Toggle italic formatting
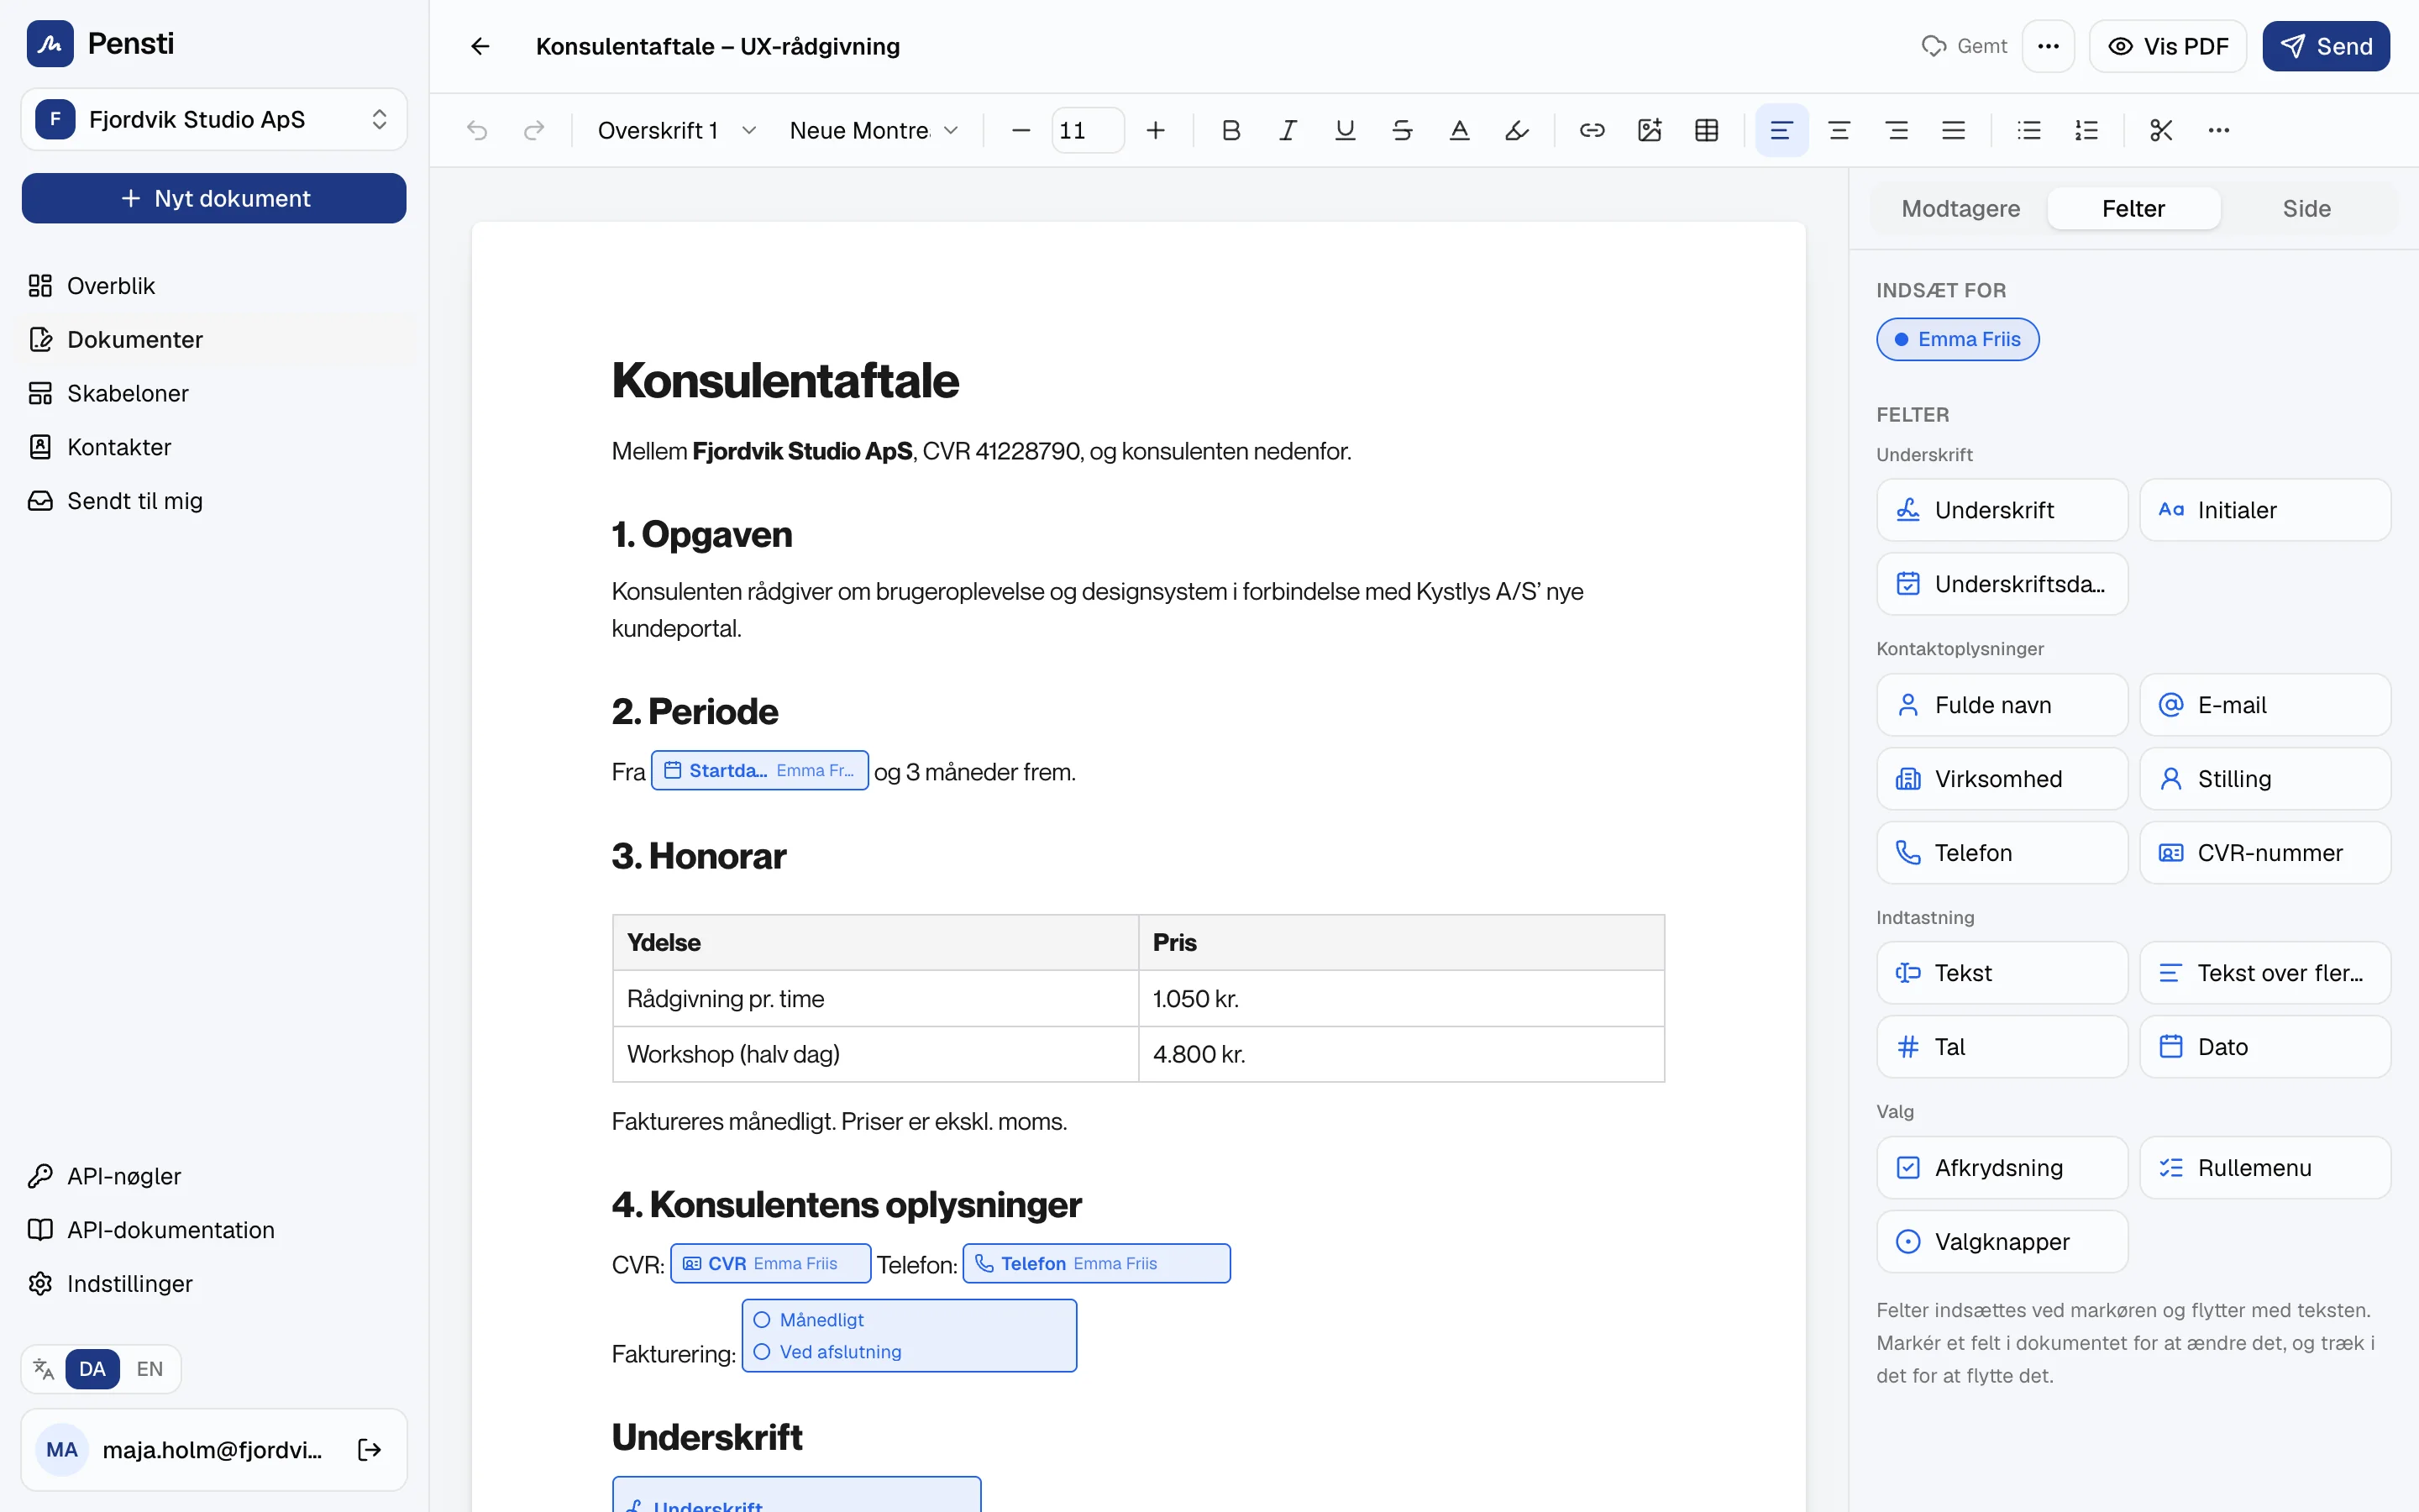 (1288, 130)
